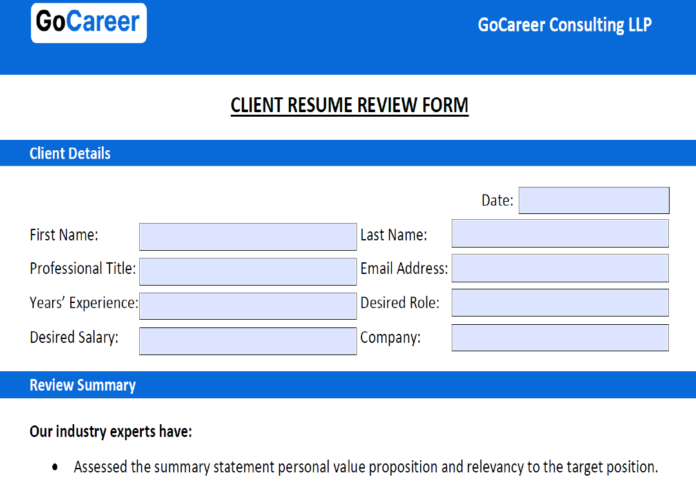Viewport: 696px width, 495px height.
Task: Click the Email Address input box
Action: (559, 268)
